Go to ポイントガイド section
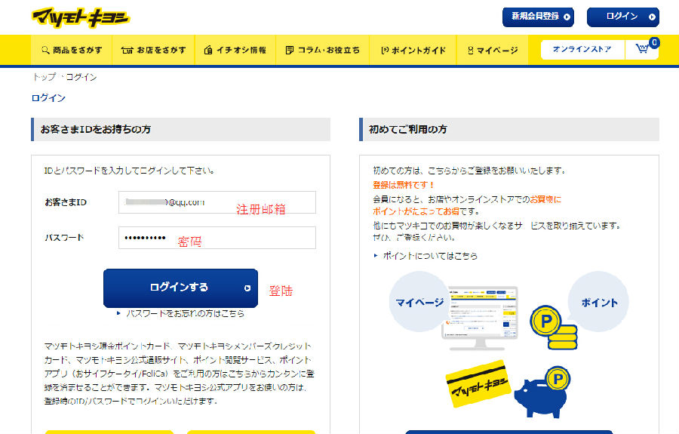 (x=413, y=50)
